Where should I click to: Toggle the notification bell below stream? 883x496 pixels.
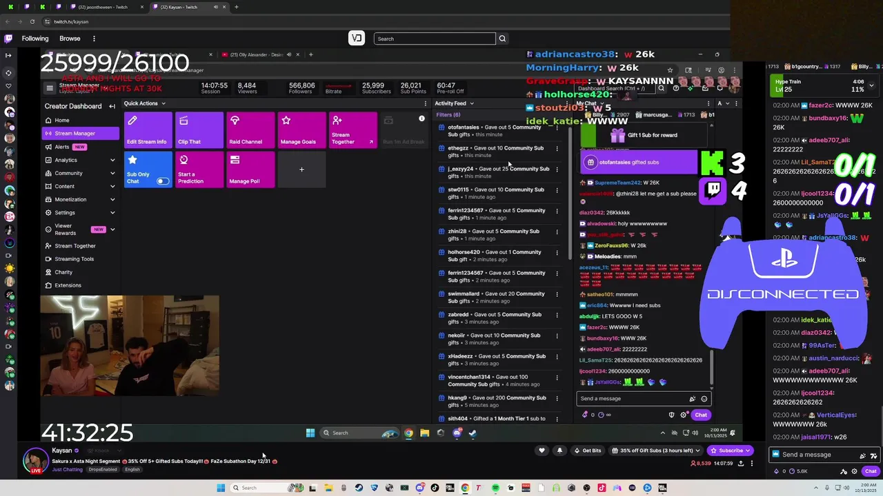pyautogui.click(x=559, y=451)
